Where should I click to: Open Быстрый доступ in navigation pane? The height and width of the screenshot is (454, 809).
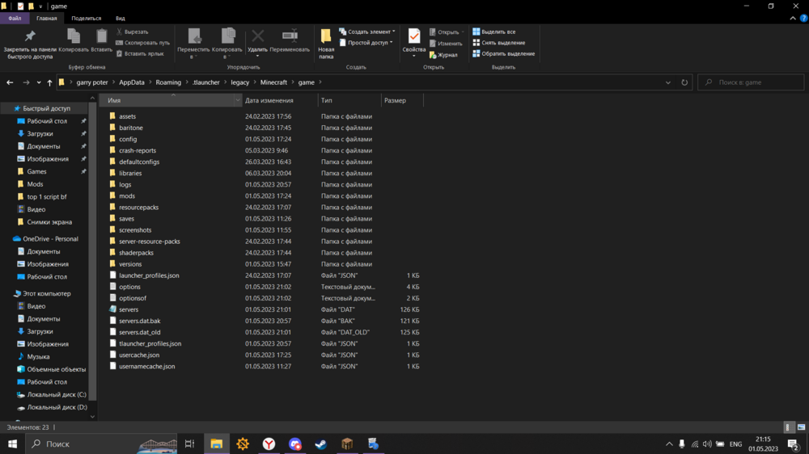click(x=46, y=108)
